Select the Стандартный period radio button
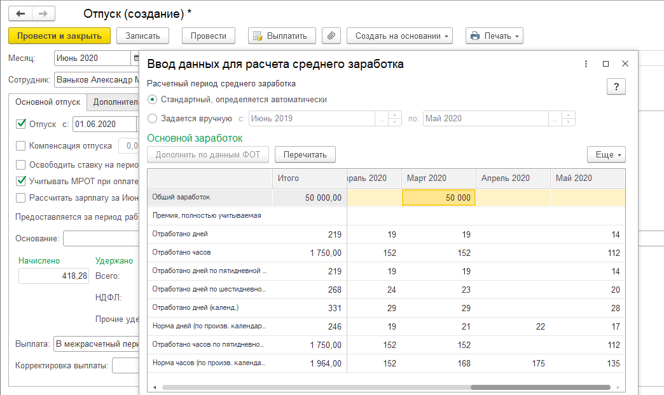 coord(152,100)
